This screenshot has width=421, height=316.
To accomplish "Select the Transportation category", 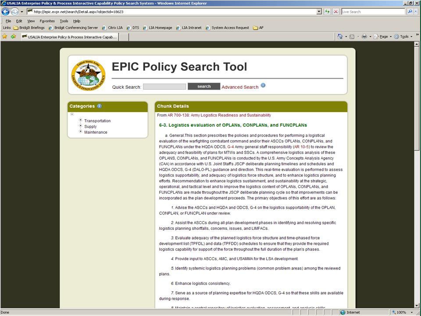I will pos(97,121).
